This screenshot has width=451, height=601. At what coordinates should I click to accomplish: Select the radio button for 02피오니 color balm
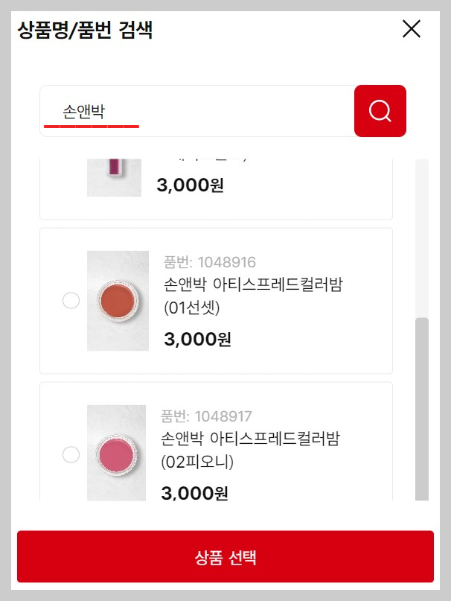(x=71, y=454)
